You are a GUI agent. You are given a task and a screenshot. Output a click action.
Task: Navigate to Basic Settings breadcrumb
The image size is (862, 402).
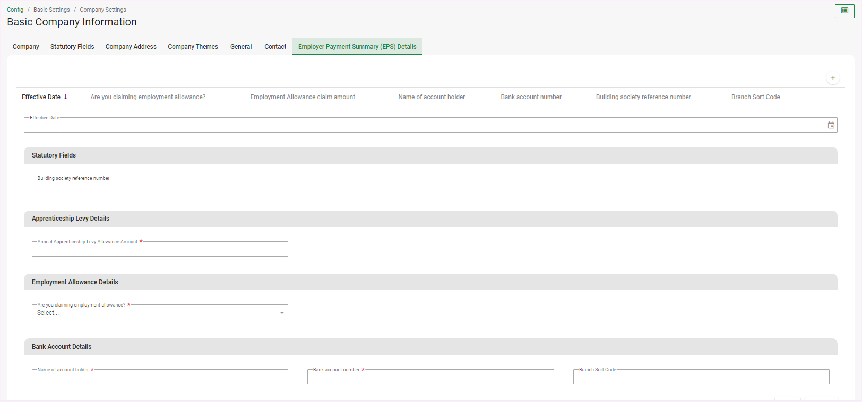pos(51,10)
